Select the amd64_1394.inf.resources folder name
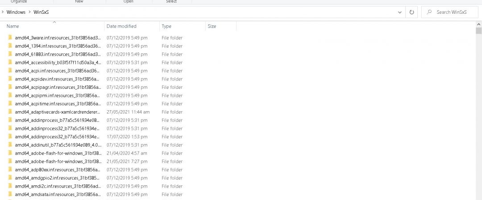 pyautogui.click(x=58, y=46)
